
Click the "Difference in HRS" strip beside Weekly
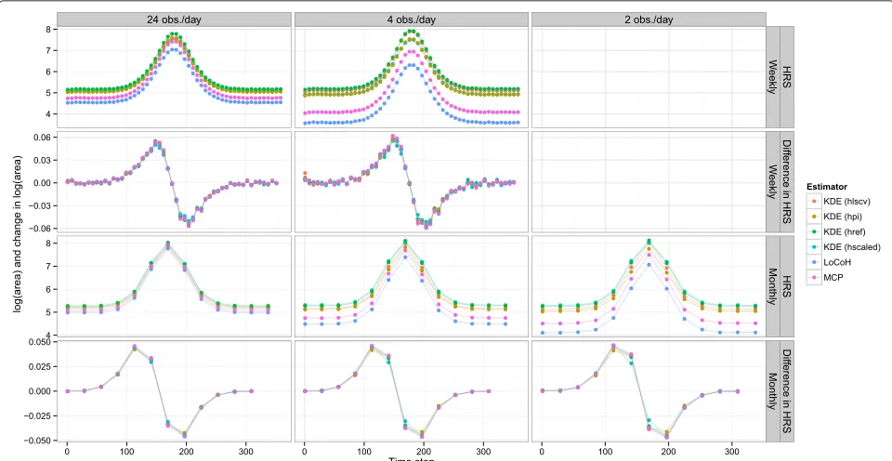tap(787, 182)
